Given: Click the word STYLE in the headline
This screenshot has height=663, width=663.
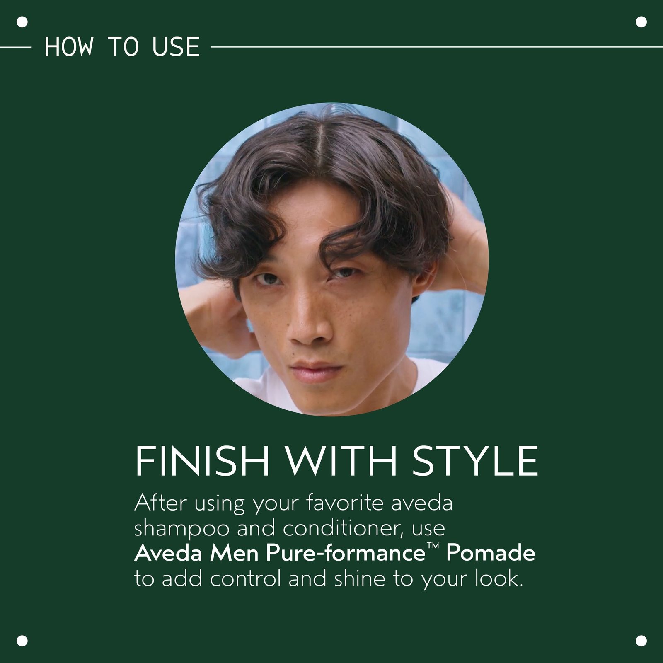Looking at the screenshot, I should coord(475,461).
